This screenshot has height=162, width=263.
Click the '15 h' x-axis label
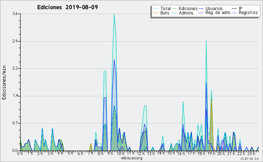(171, 153)
